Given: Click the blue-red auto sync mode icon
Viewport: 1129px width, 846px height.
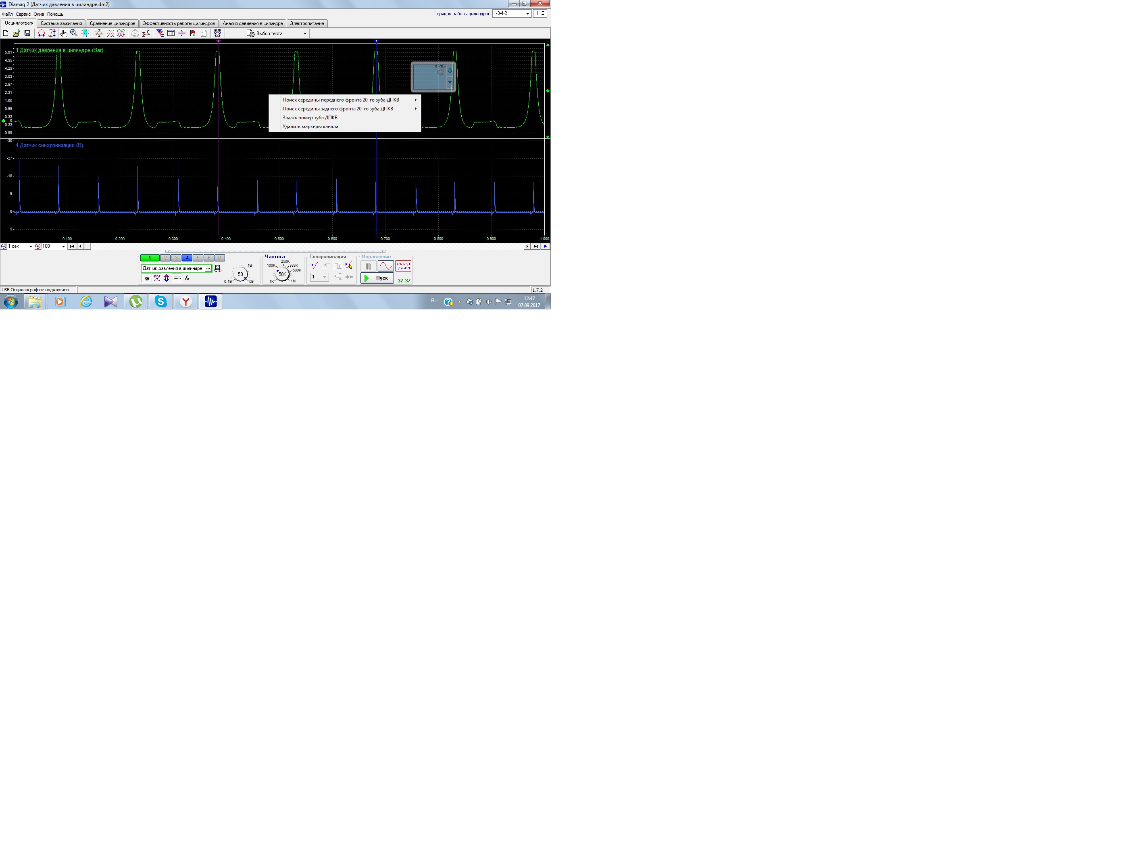Looking at the screenshot, I should [x=315, y=265].
